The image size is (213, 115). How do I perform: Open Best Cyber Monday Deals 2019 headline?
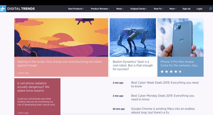click(163, 97)
